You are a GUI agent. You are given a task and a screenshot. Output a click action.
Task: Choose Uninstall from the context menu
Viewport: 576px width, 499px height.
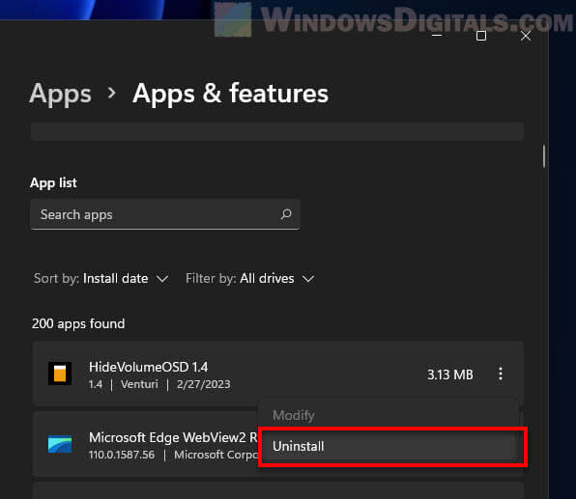tap(389, 446)
